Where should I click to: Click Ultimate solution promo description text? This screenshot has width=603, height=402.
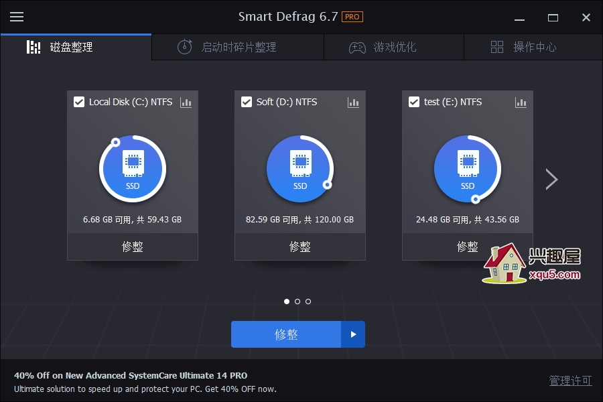(145, 389)
